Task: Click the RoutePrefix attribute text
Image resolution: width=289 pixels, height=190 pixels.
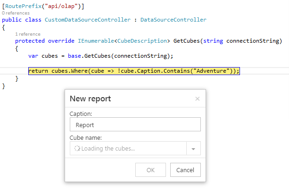Action: (x=24, y=6)
